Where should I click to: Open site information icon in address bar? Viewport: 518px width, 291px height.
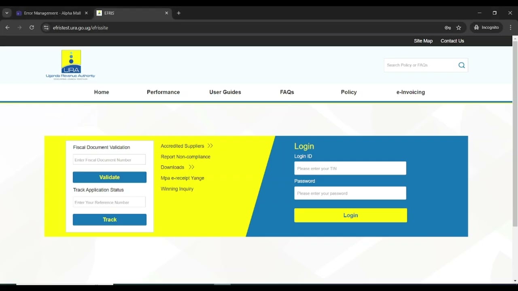coord(46,27)
